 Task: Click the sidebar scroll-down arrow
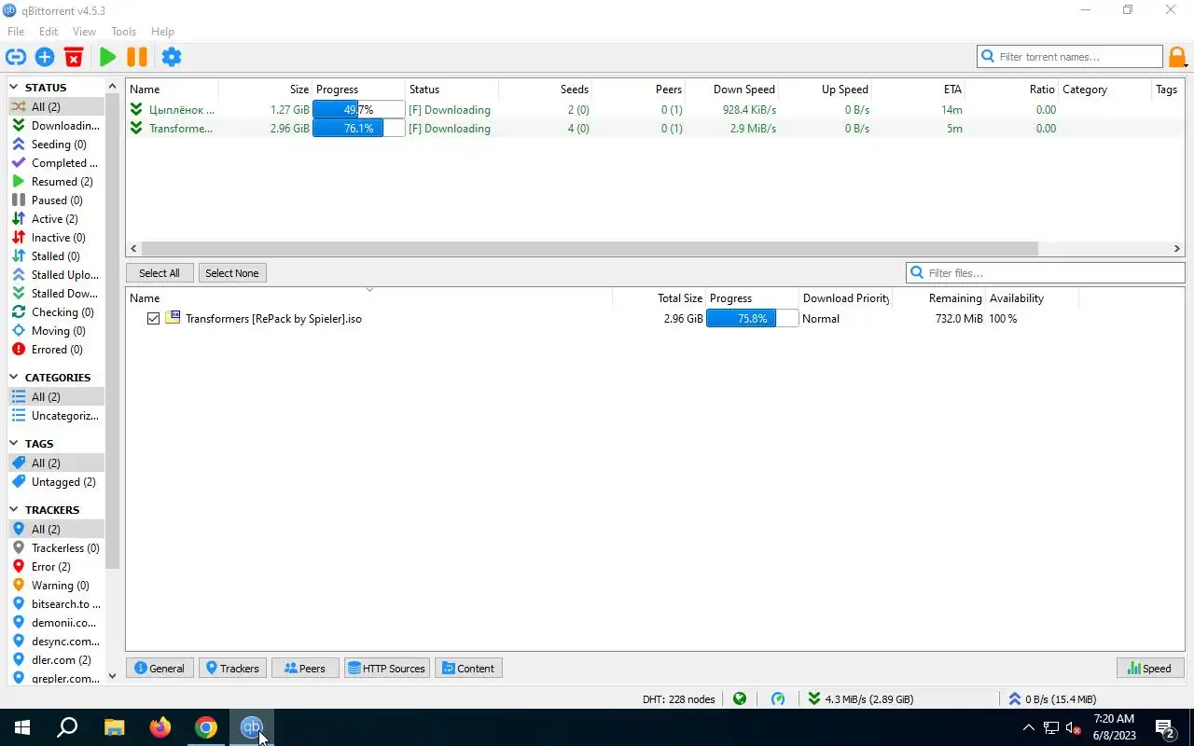[113, 676]
